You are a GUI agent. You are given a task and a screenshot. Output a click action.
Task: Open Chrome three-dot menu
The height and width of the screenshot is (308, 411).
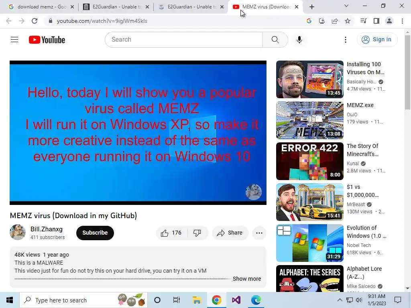click(402, 21)
